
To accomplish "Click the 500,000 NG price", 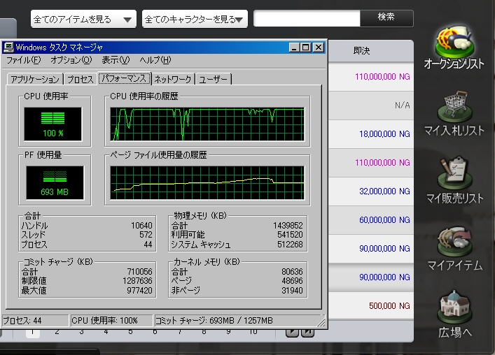I will (x=389, y=306).
